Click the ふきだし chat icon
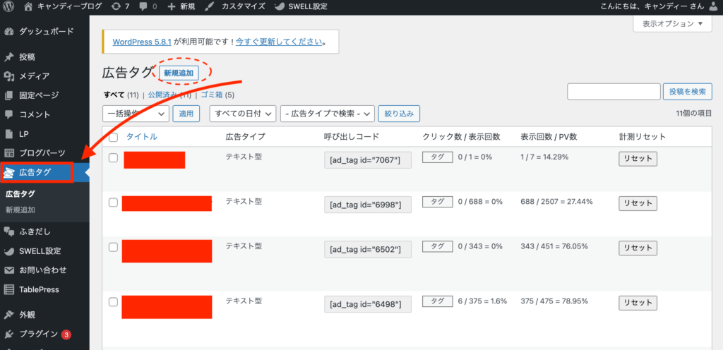723x350 pixels. [x=9, y=231]
